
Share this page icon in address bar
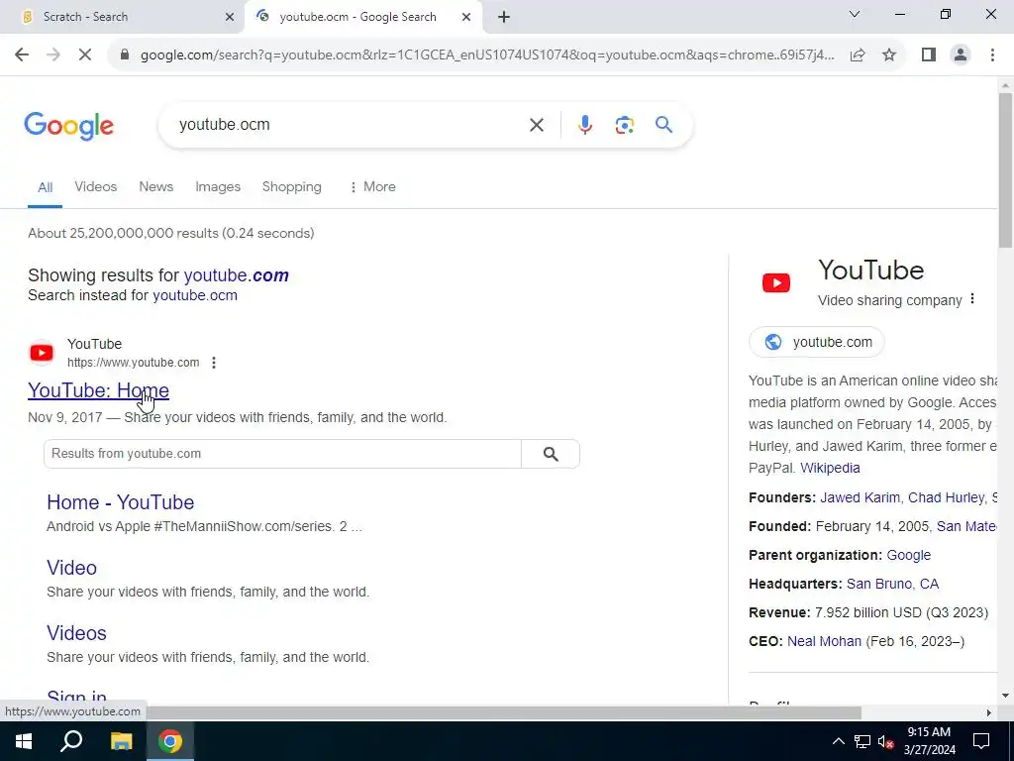click(858, 55)
